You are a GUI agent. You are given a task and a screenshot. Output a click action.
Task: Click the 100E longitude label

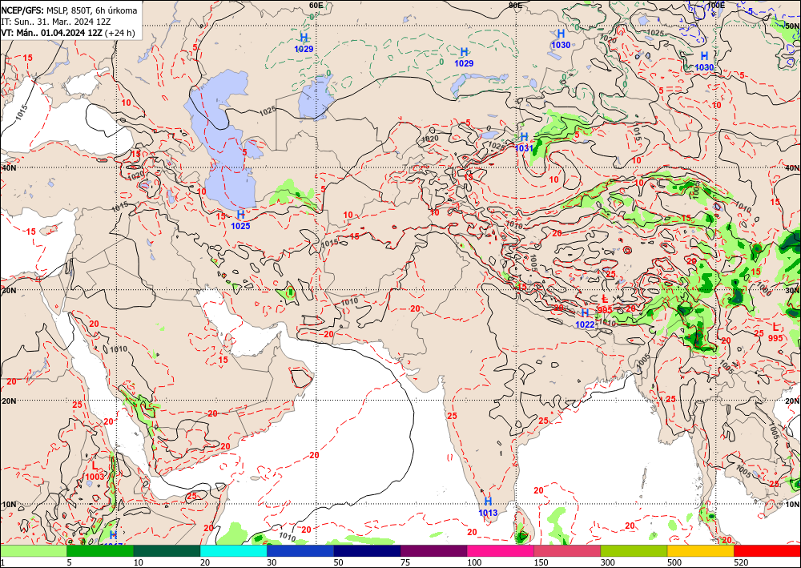[x=716, y=5]
